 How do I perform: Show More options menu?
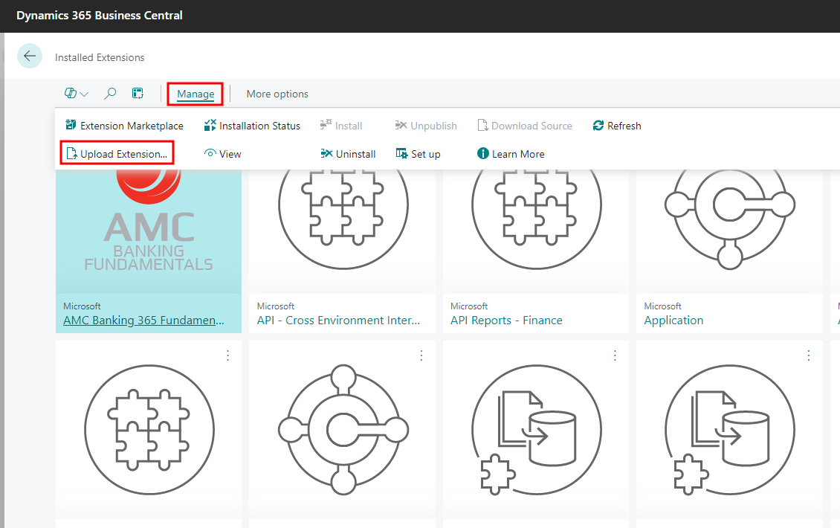pos(277,94)
